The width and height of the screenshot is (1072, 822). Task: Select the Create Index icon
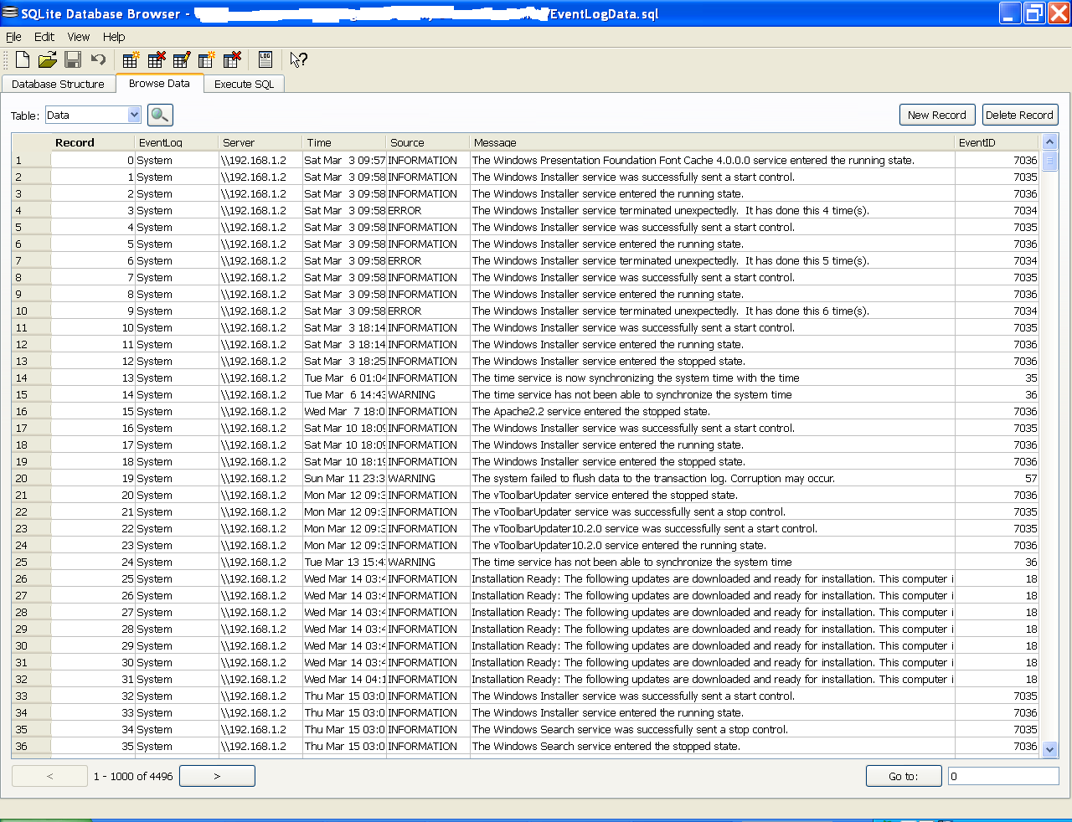coord(206,59)
